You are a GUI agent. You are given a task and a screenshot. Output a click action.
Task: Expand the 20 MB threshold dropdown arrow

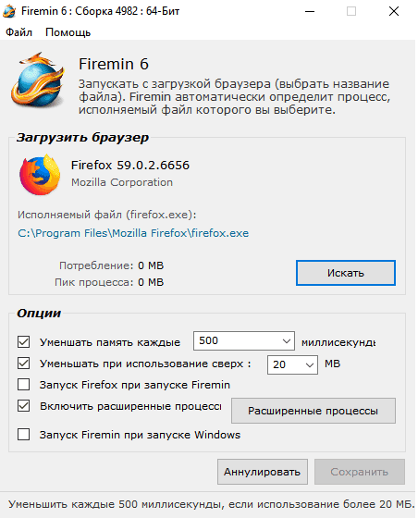310,365
